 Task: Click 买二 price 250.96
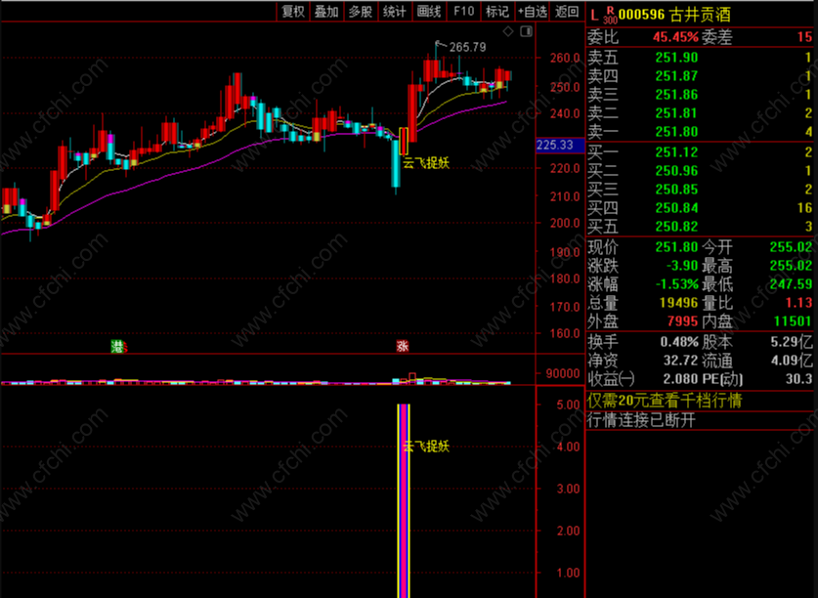676,171
